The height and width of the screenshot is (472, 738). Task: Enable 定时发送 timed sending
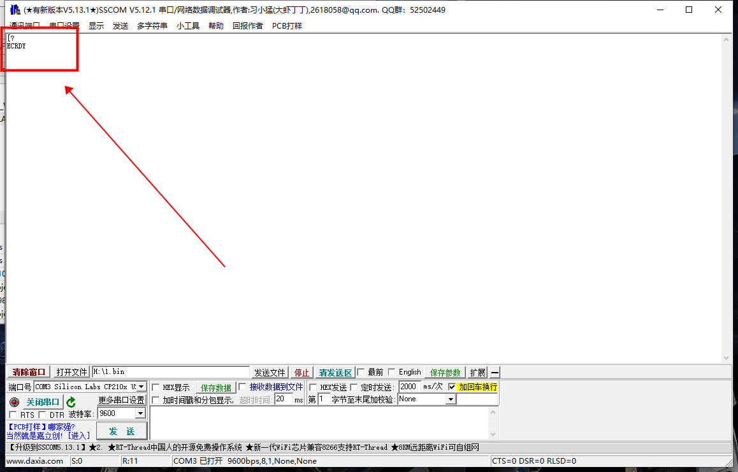[354, 386]
